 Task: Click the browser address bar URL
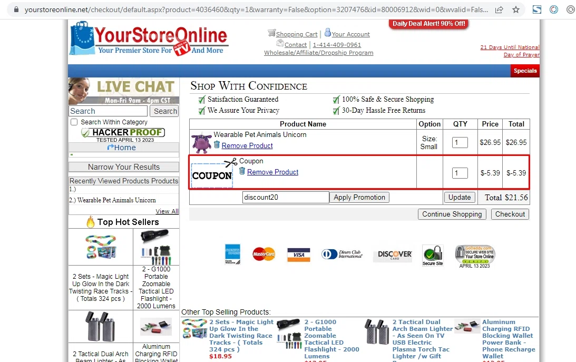coord(256,10)
